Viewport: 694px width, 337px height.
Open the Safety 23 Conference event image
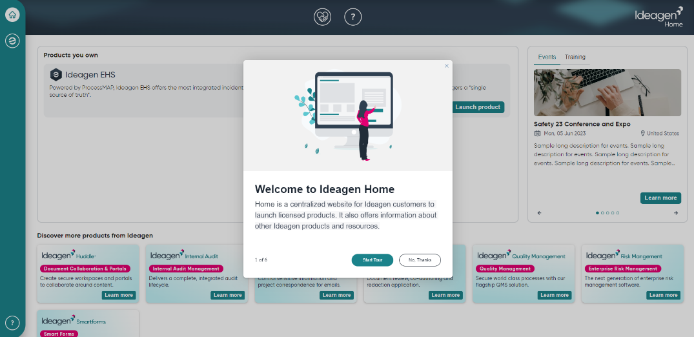click(607, 92)
